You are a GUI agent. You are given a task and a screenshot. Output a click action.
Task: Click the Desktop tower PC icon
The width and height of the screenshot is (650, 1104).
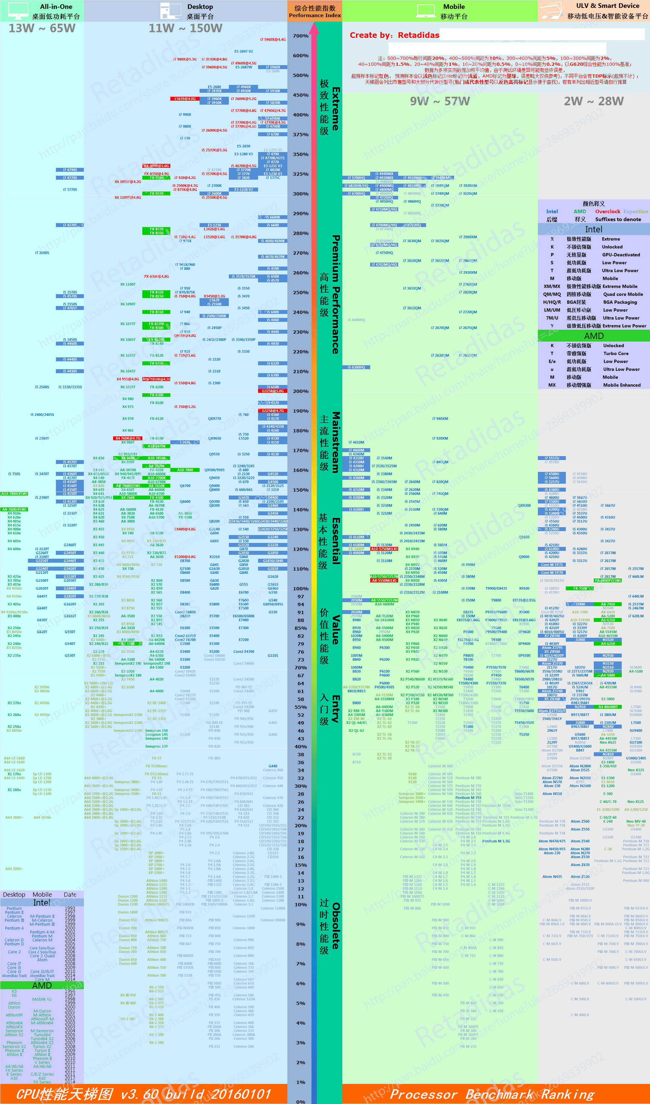[x=170, y=11]
